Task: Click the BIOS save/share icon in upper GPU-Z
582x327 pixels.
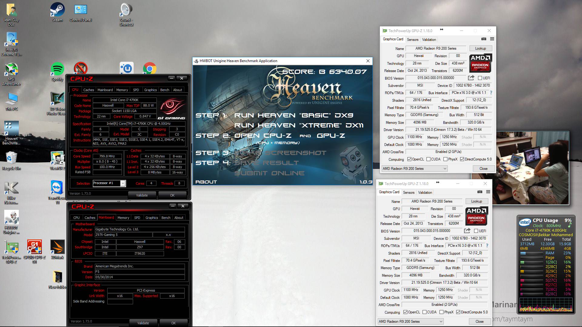Action: [471, 78]
